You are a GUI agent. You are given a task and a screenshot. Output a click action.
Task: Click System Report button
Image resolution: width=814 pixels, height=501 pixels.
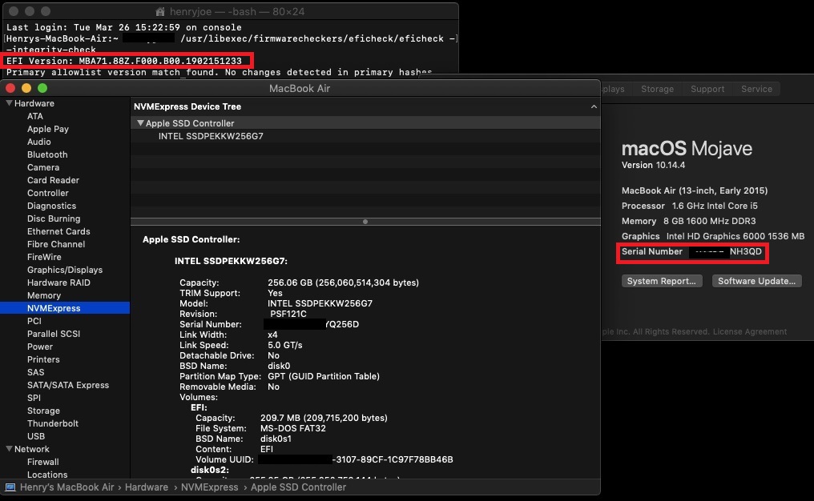pos(662,281)
